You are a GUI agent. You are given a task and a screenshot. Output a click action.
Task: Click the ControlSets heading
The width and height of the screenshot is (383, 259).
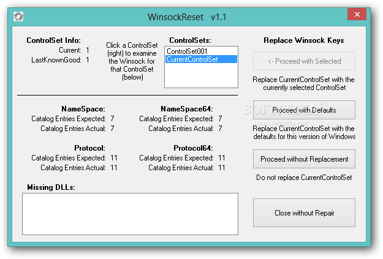coord(190,40)
